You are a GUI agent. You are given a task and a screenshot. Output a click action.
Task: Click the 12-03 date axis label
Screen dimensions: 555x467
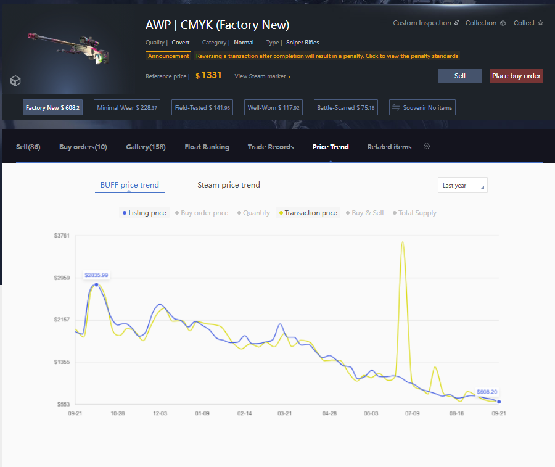point(160,413)
